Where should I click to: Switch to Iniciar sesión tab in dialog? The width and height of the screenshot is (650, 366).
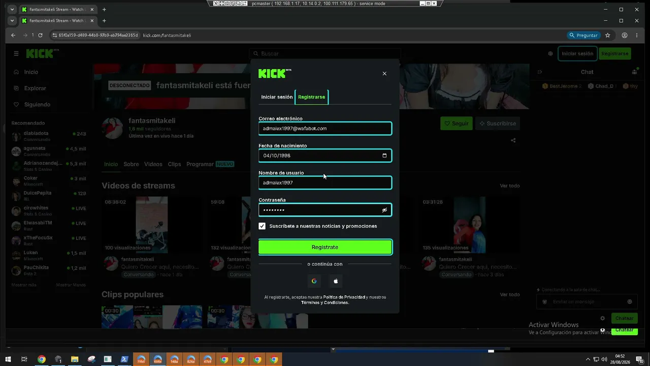[x=277, y=97]
